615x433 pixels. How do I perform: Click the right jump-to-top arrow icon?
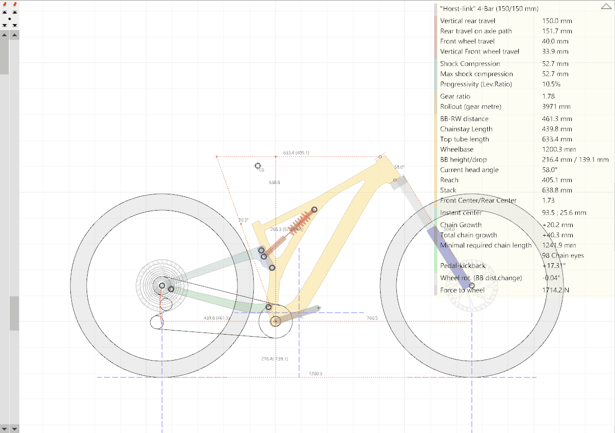pos(14,12)
